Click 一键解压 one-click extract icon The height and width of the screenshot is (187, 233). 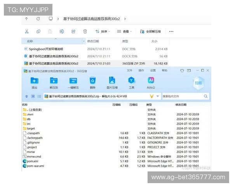(73, 83)
